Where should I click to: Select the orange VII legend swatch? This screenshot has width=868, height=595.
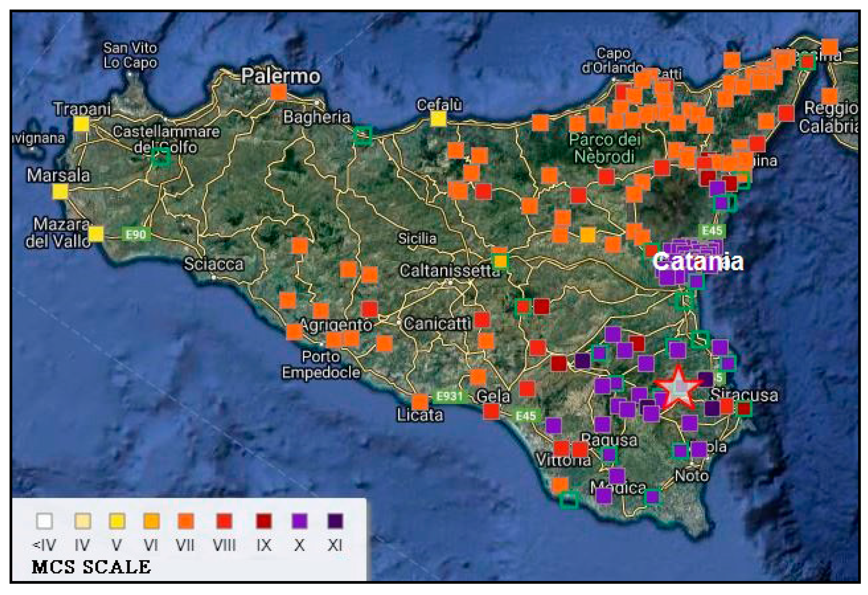point(186,521)
